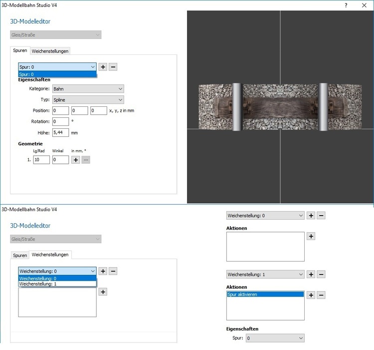Viewport: 374px width, 350px height.
Task: Add an action beside Spur aktivieren list
Action: tap(311, 295)
